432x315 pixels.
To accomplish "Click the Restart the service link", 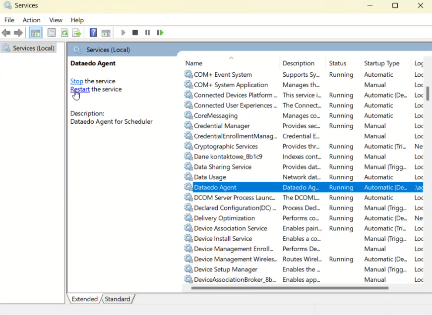I will coord(80,89).
